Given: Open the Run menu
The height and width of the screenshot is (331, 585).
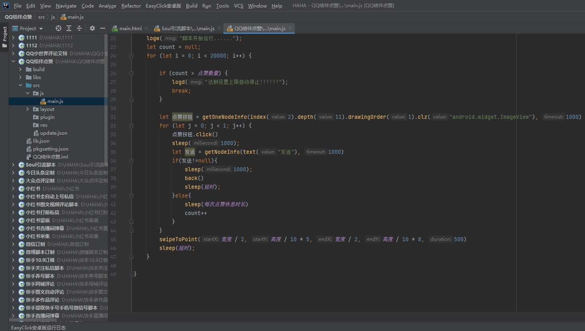Looking at the screenshot, I should tap(207, 6).
